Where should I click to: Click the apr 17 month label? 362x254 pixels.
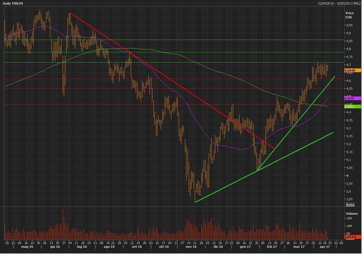[325, 247]
